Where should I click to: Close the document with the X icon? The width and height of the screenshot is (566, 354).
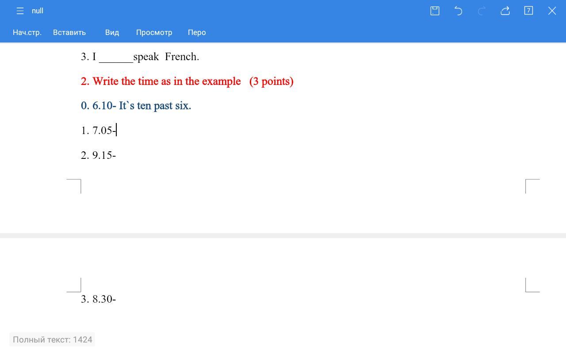tap(552, 11)
